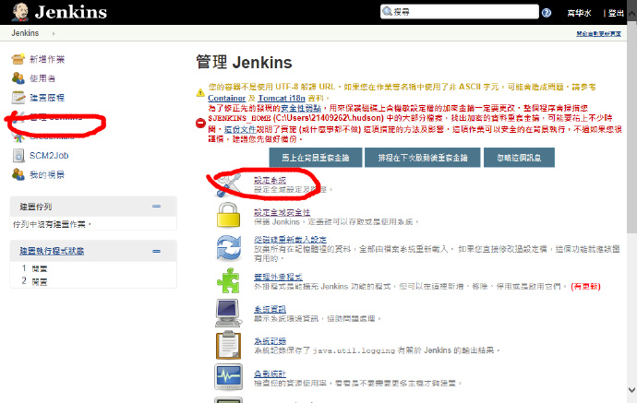Click executor row 1 idle status text

[40, 268]
